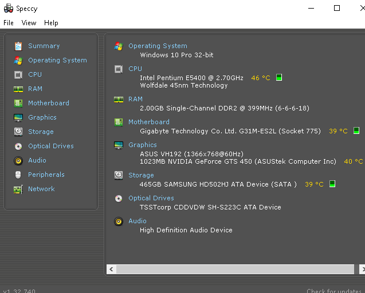Click the Network card icon in sidebar
This screenshot has height=293, width=365.
click(18, 189)
